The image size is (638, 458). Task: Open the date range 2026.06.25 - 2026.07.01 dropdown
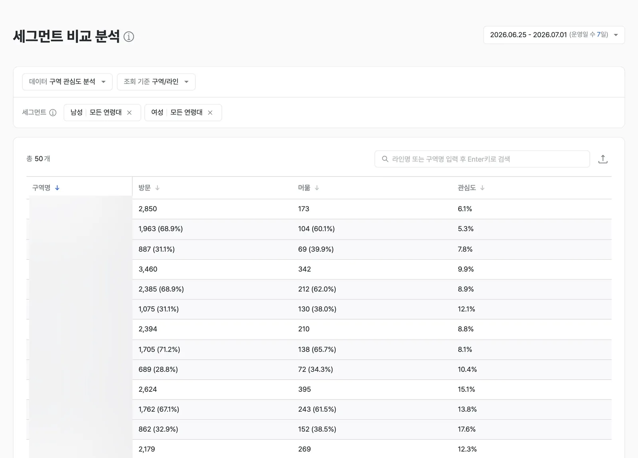pyautogui.click(x=554, y=35)
